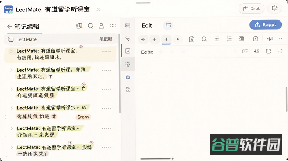Viewport: 288px width, 161px height.
Task: Click the 4.5 value
Action: 257,51
